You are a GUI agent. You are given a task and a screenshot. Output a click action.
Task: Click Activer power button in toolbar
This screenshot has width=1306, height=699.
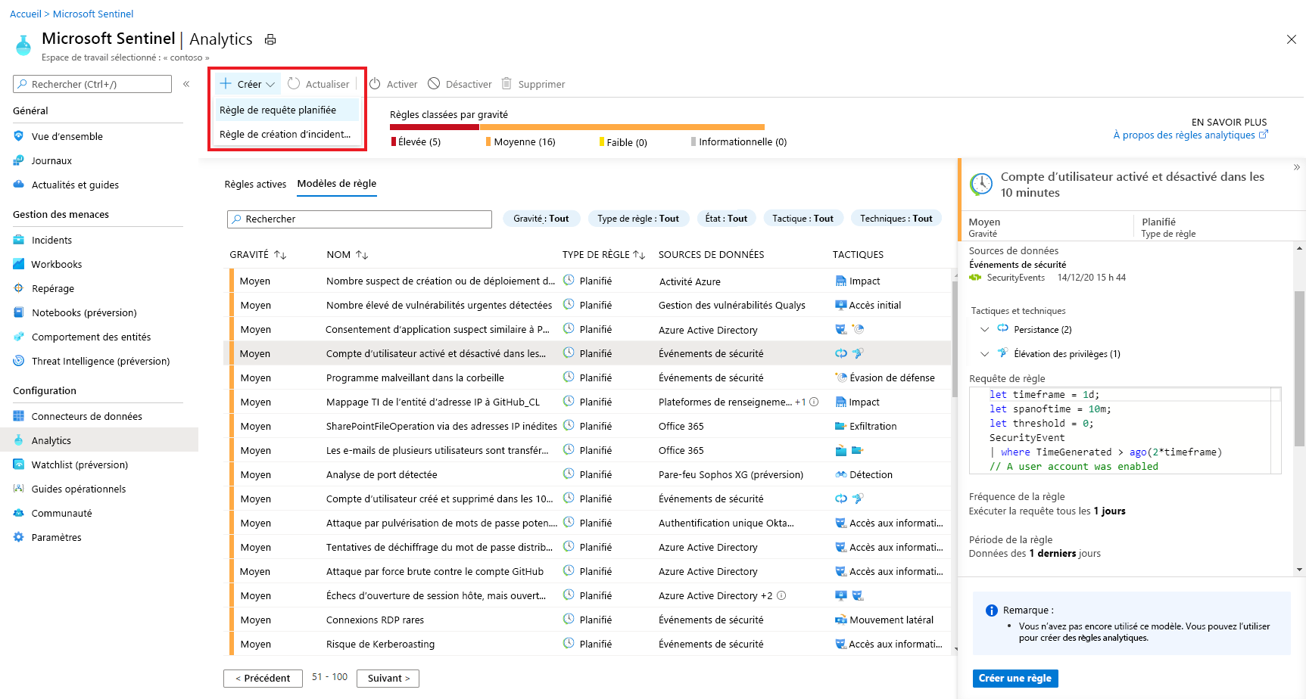coord(394,84)
